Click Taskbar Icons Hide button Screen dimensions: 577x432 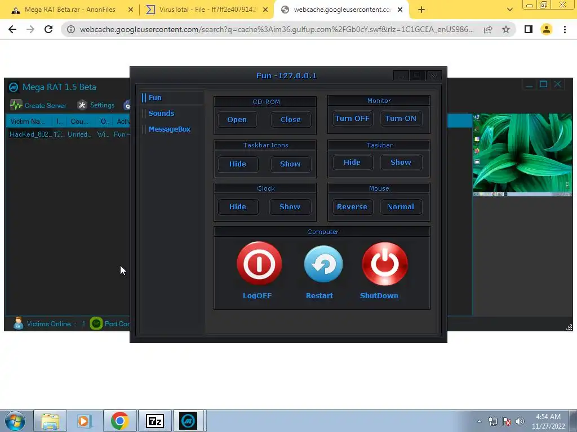click(238, 164)
